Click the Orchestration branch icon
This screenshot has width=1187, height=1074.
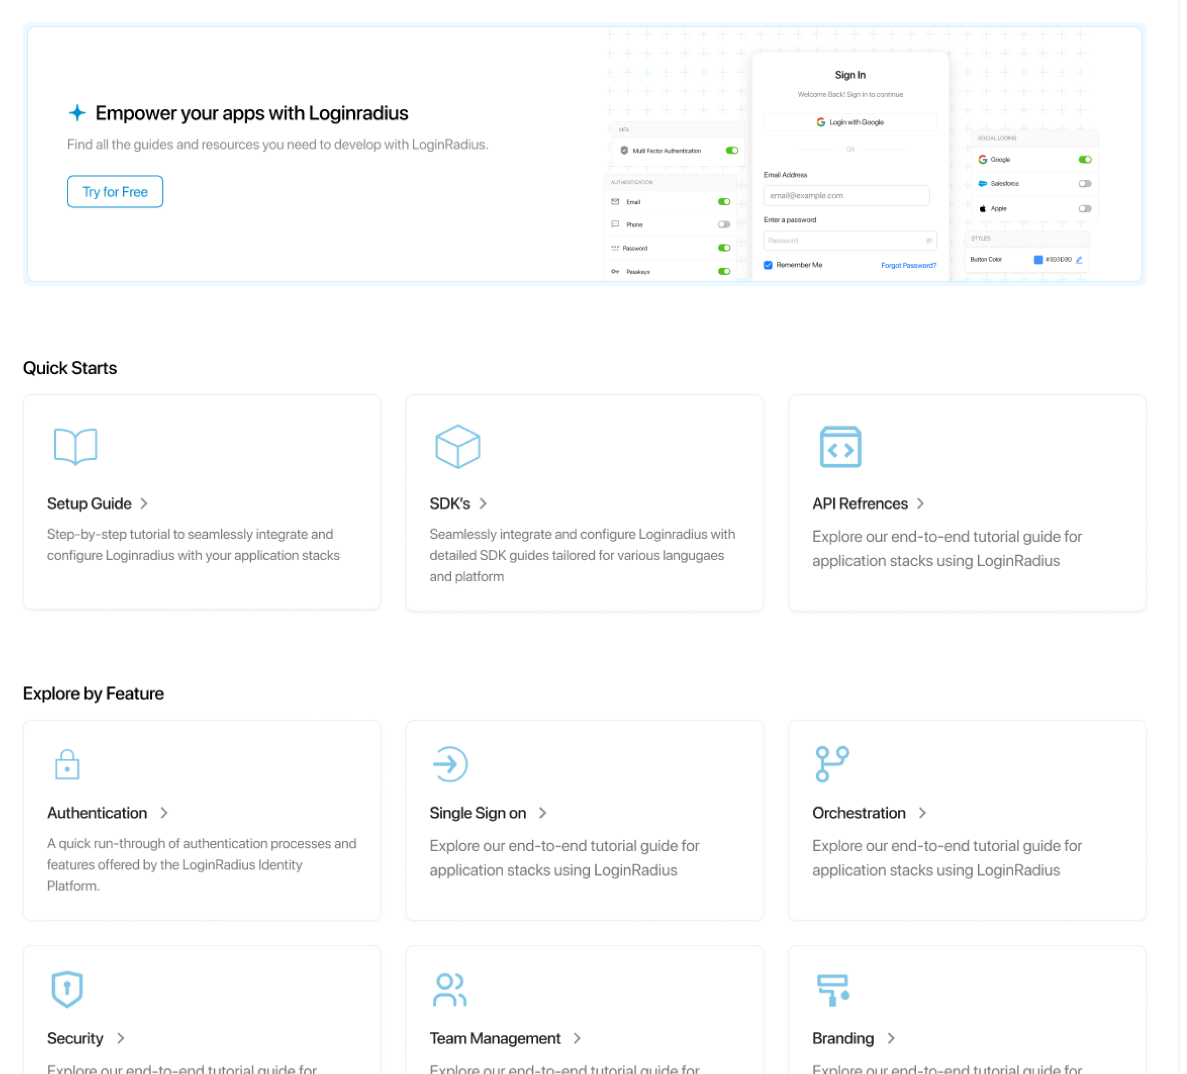pyautogui.click(x=832, y=764)
